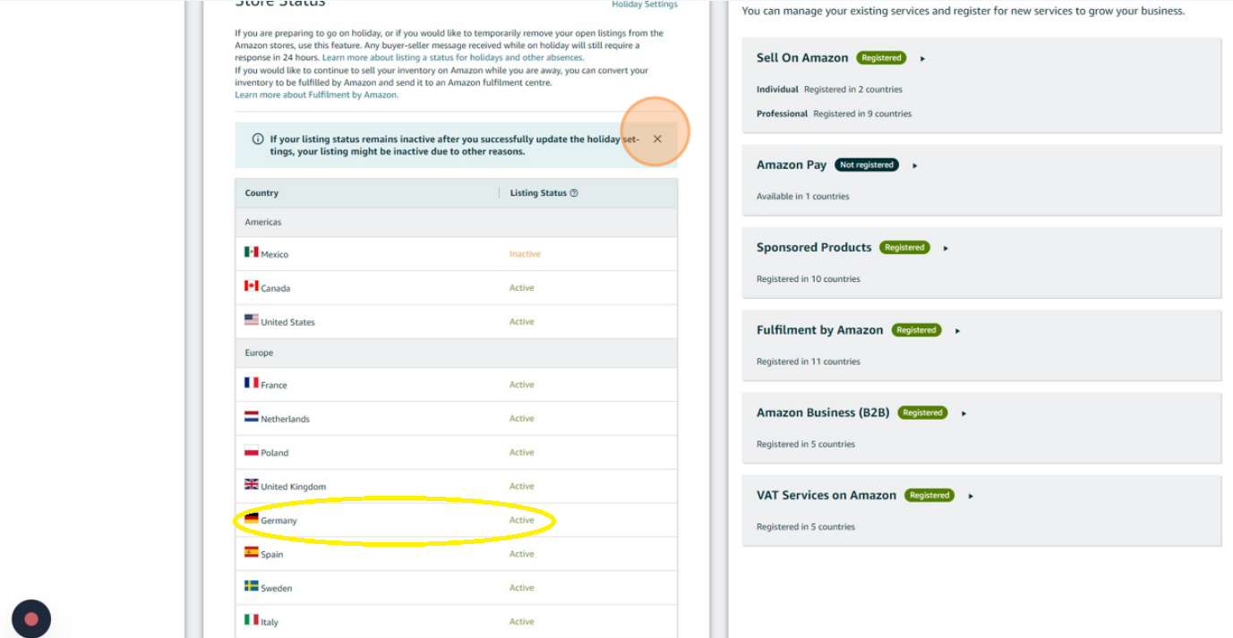Click the Germany flag icon
Image resolution: width=1233 pixels, height=638 pixels.
[252, 519]
